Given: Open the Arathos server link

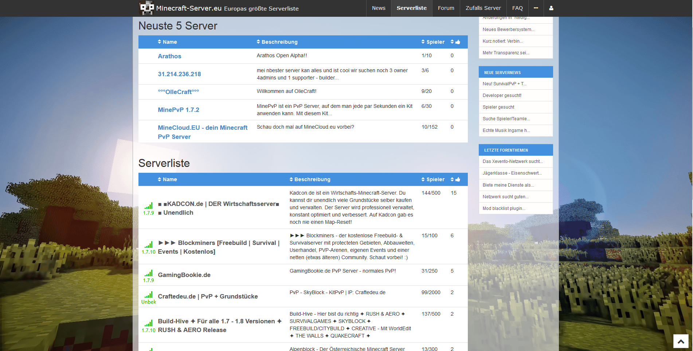Looking at the screenshot, I should 169,56.
